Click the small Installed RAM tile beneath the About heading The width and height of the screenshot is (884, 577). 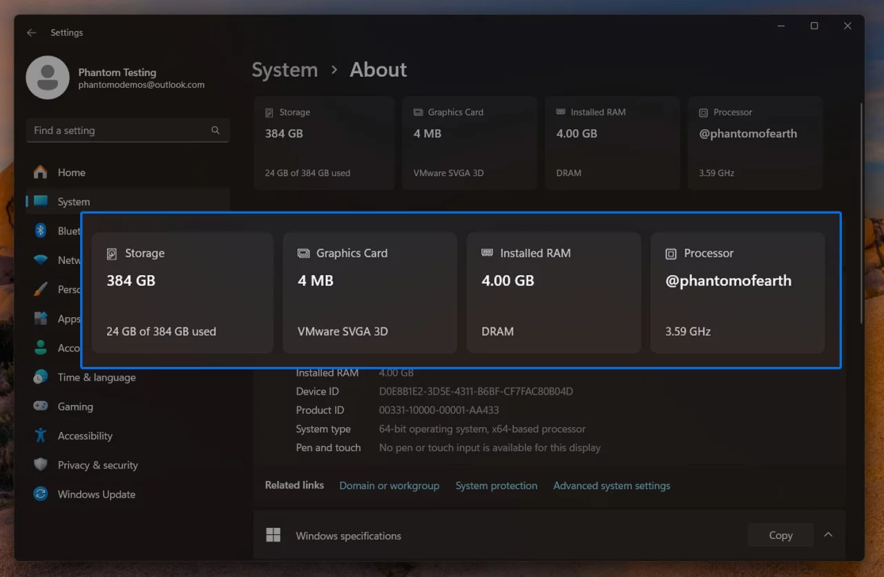613,143
